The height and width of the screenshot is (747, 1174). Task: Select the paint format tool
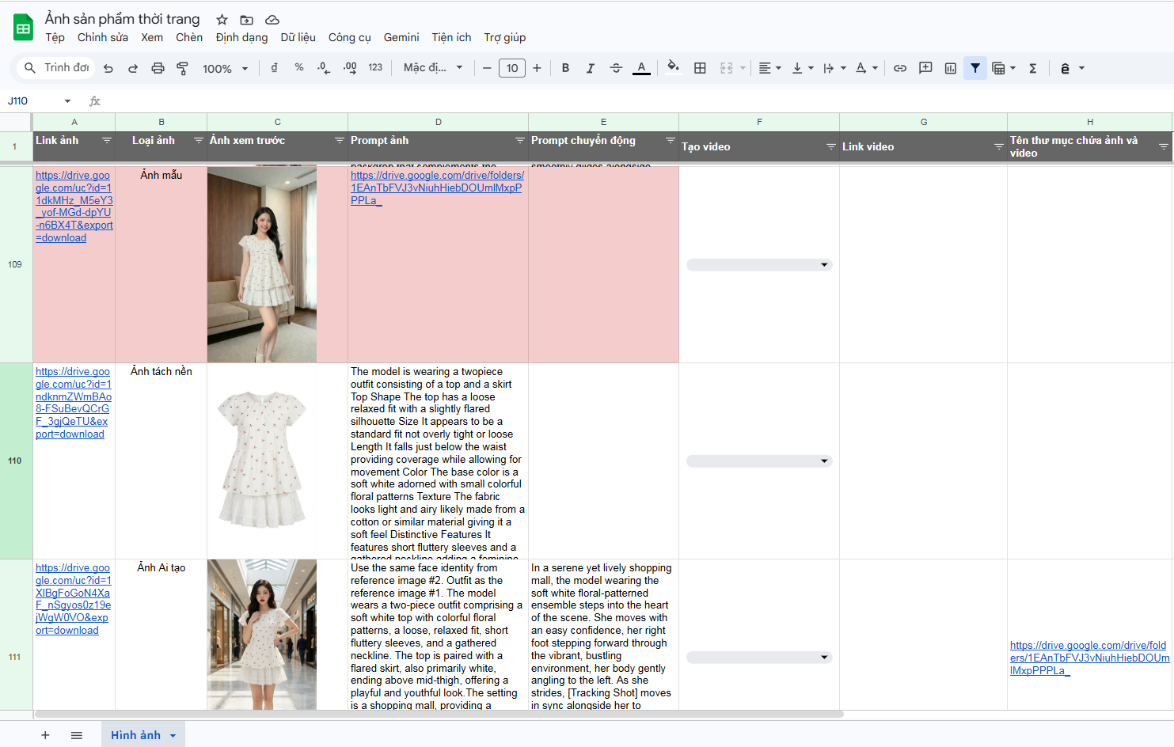click(x=182, y=68)
